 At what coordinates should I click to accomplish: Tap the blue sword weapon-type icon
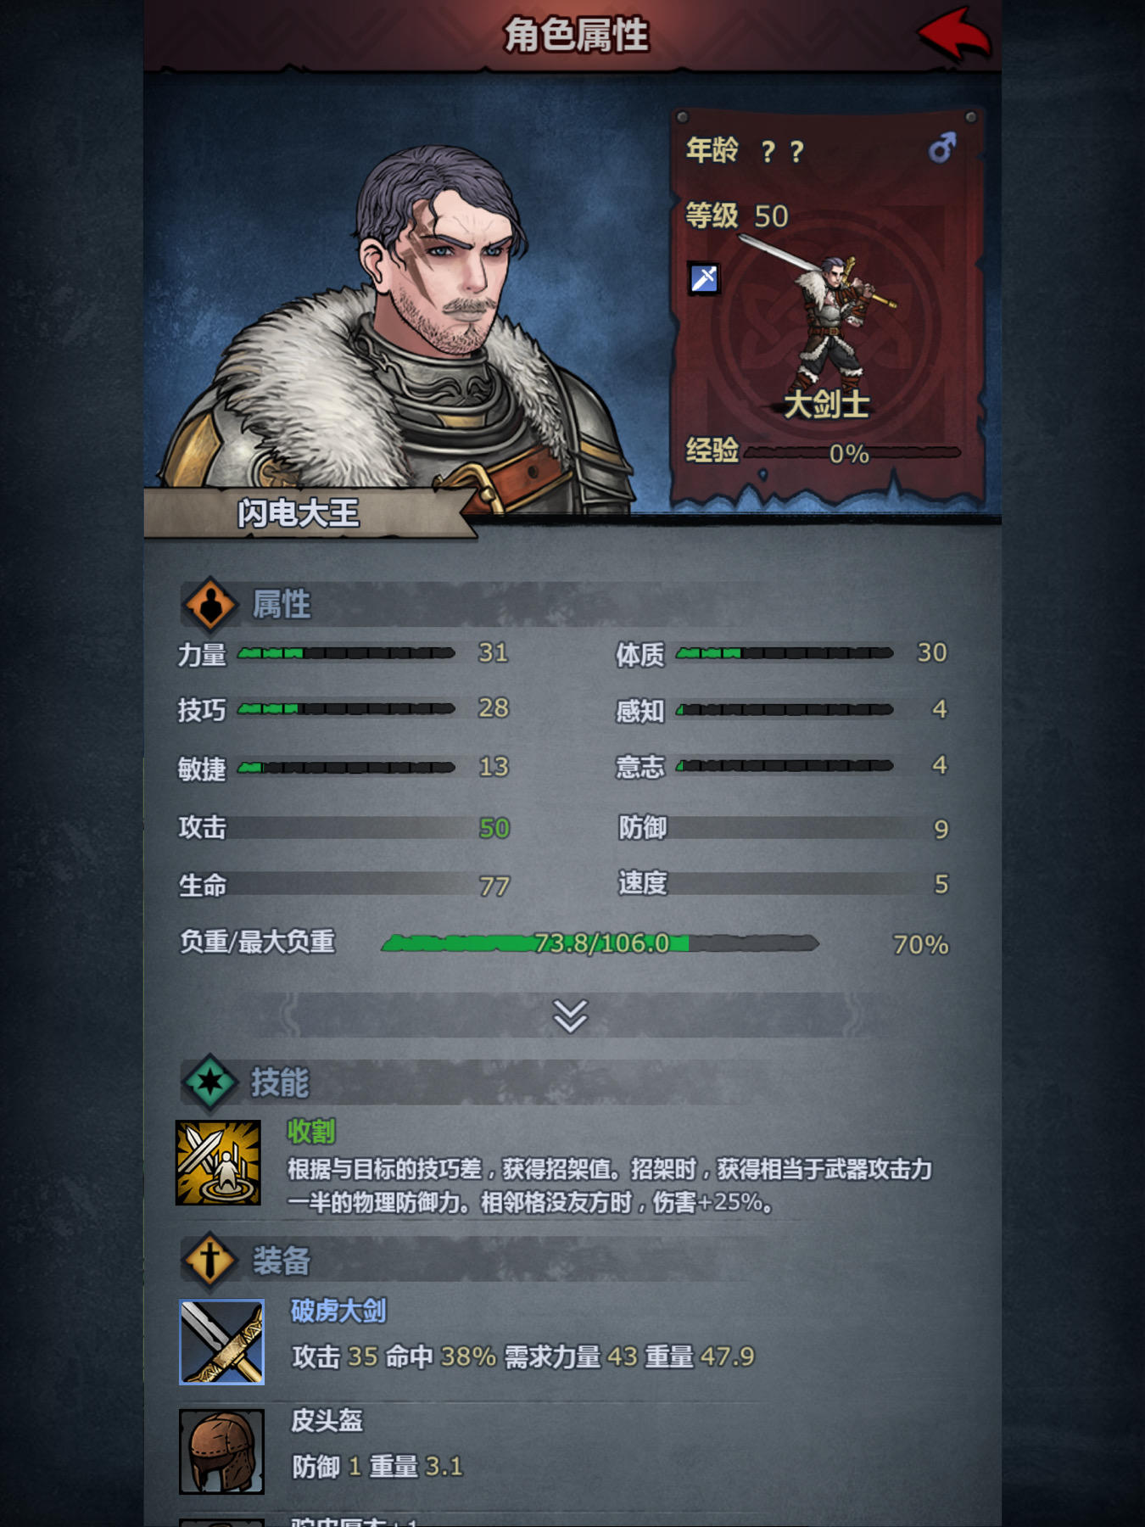(x=704, y=278)
